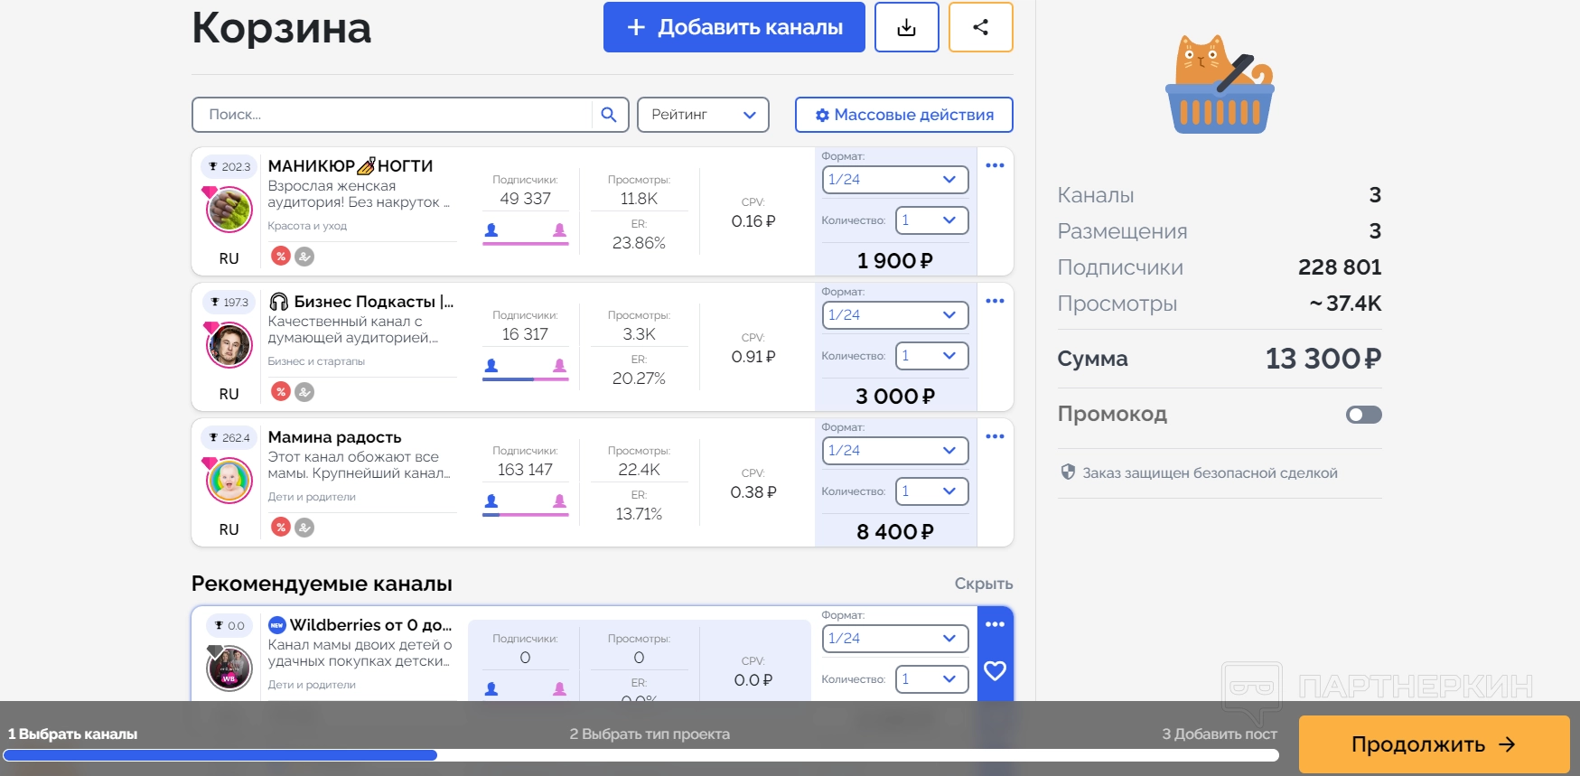Click the download cart icon button
Viewport: 1580px width, 776px height.
coord(907,27)
